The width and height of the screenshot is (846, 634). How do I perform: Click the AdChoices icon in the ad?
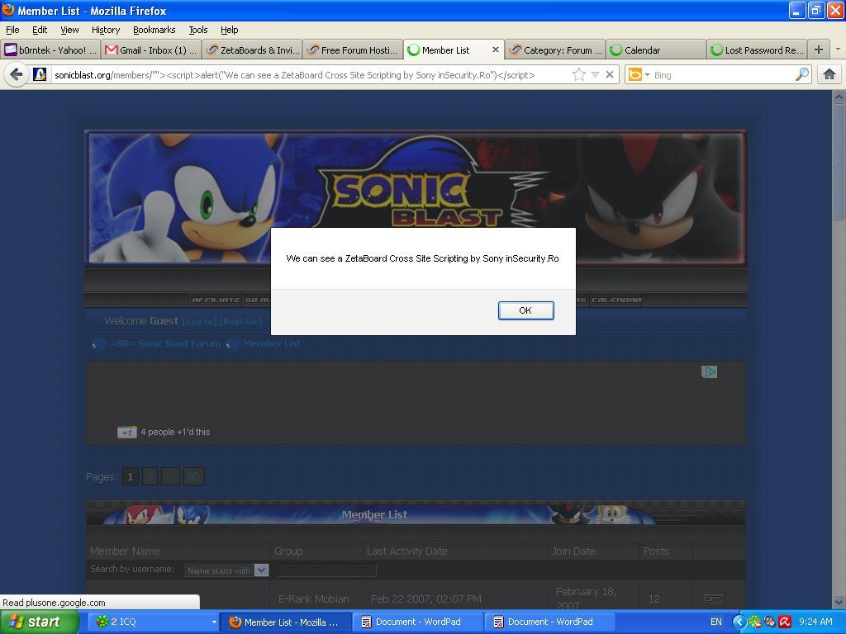coord(709,371)
